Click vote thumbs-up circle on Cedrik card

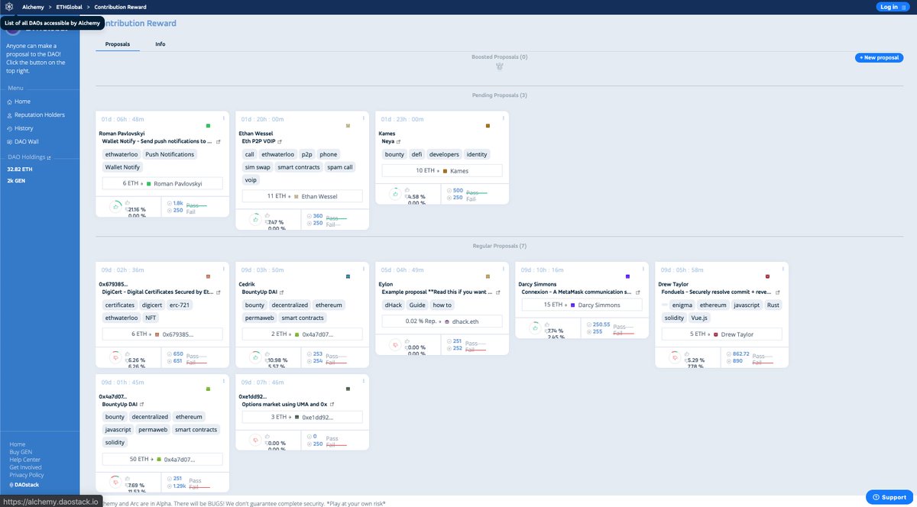(255, 356)
